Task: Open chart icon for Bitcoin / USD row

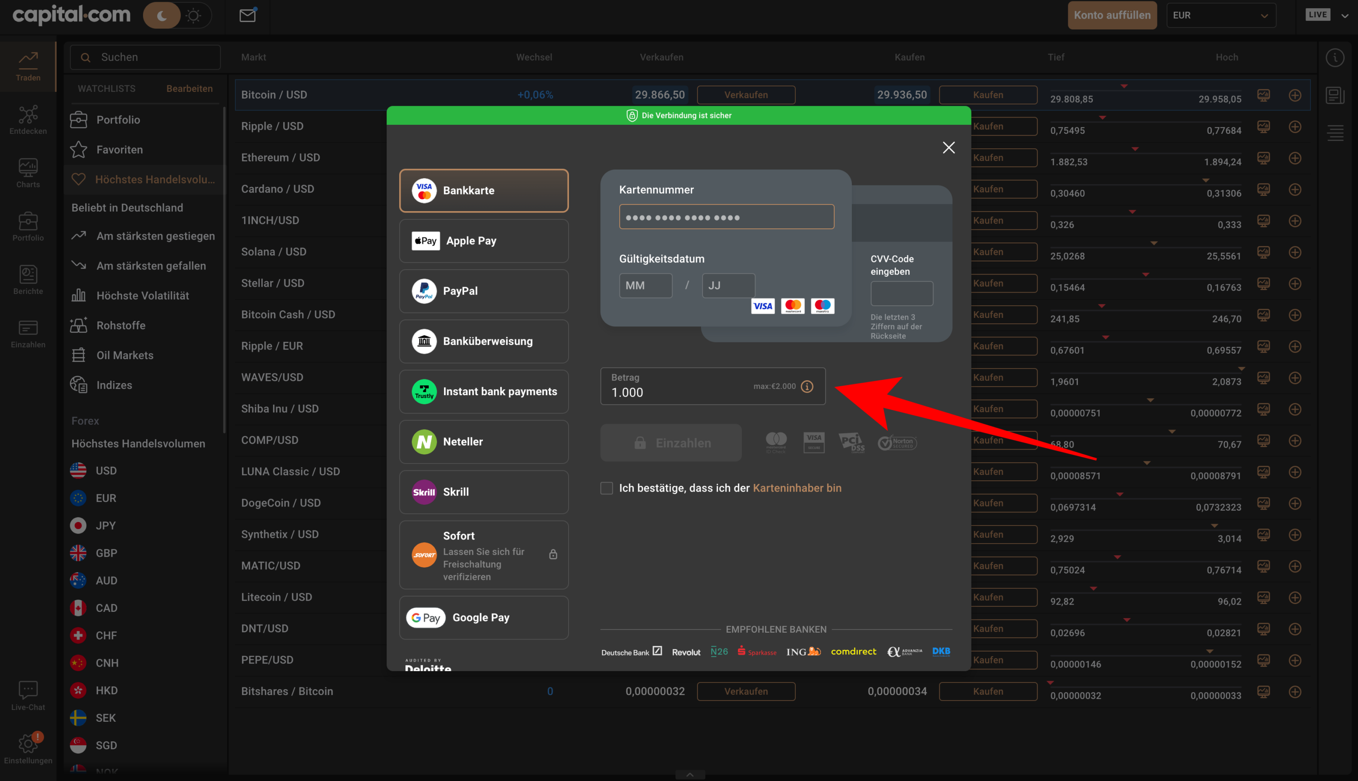Action: 1263,95
